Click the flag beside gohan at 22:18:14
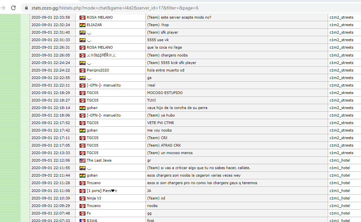The width and height of the screenshot is (361, 222). 83,108
